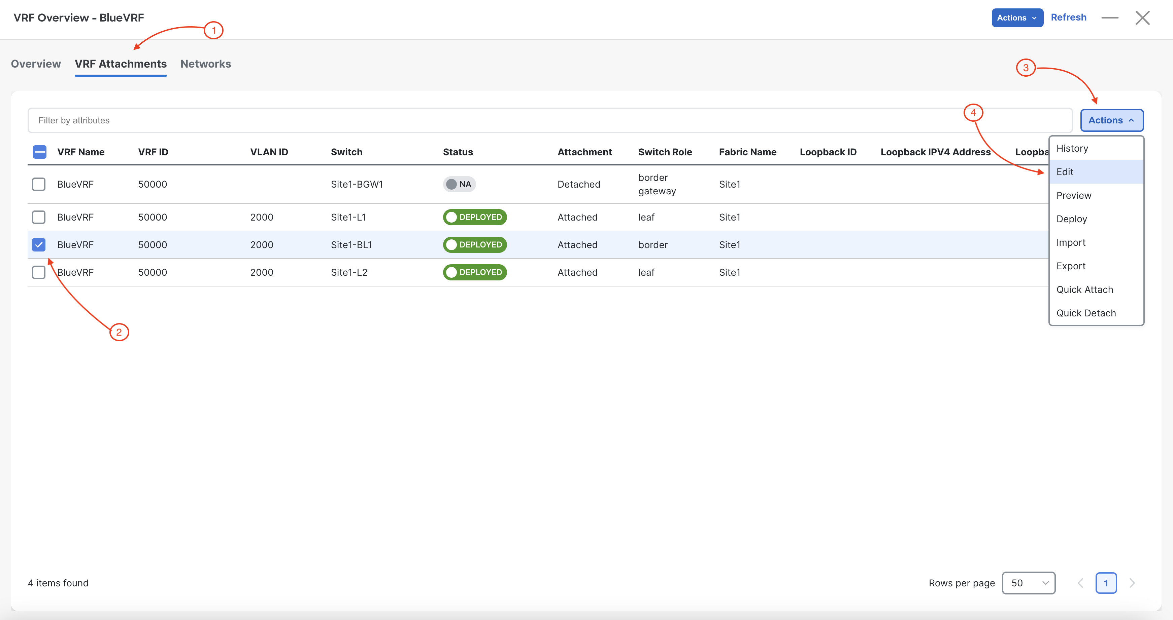1173x620 pixels.
Task: Focus the Filter by attributes field
Action: click(550, 120)
